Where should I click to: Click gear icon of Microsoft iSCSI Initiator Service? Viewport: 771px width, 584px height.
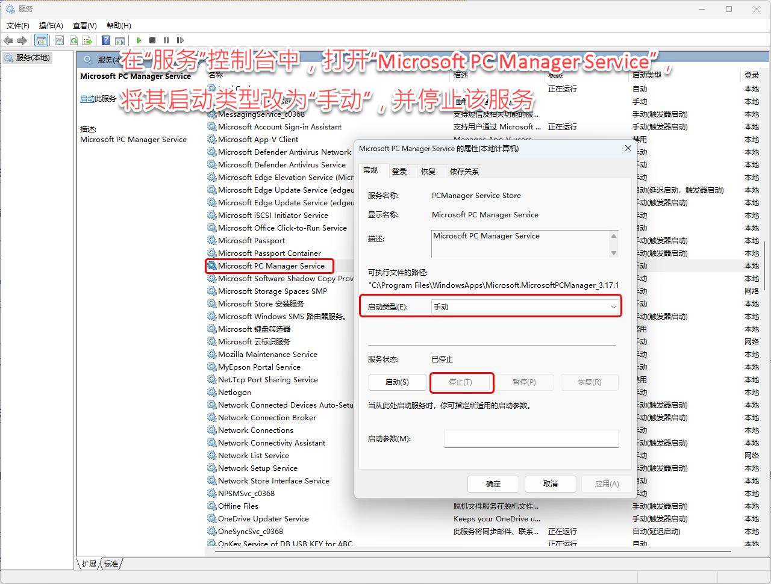212,215
